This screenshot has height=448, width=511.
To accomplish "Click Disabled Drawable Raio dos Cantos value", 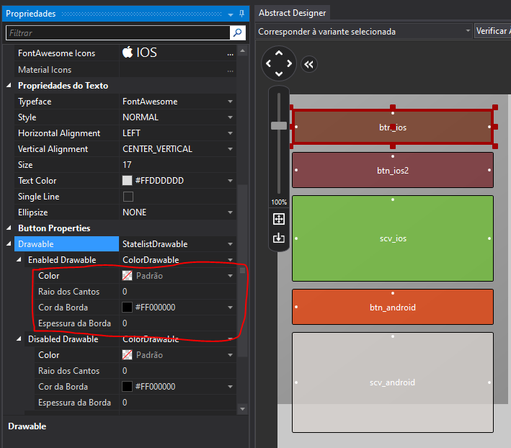I will (x=177, y=371).
